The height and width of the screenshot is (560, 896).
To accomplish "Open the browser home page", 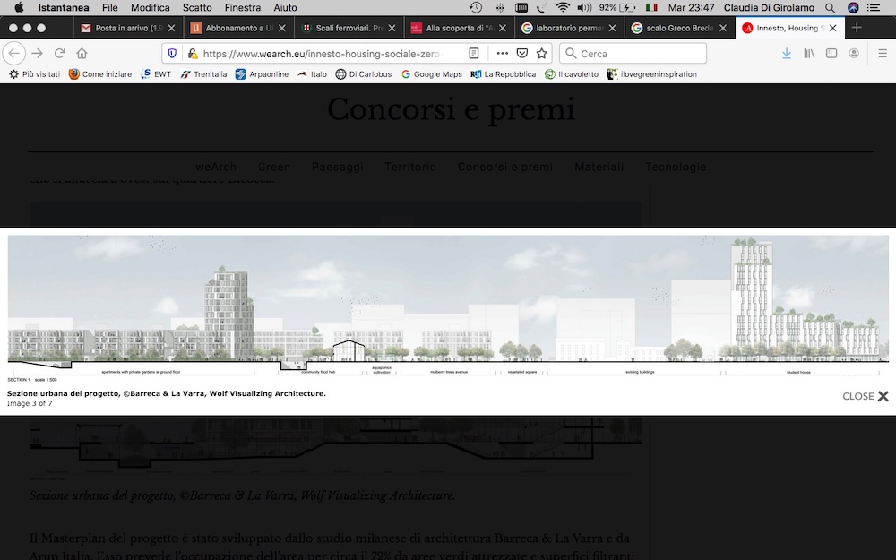I will 82,53.
